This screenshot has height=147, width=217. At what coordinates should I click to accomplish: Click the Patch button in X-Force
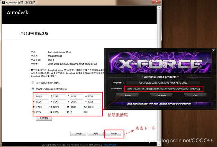[x=128, y=95]
